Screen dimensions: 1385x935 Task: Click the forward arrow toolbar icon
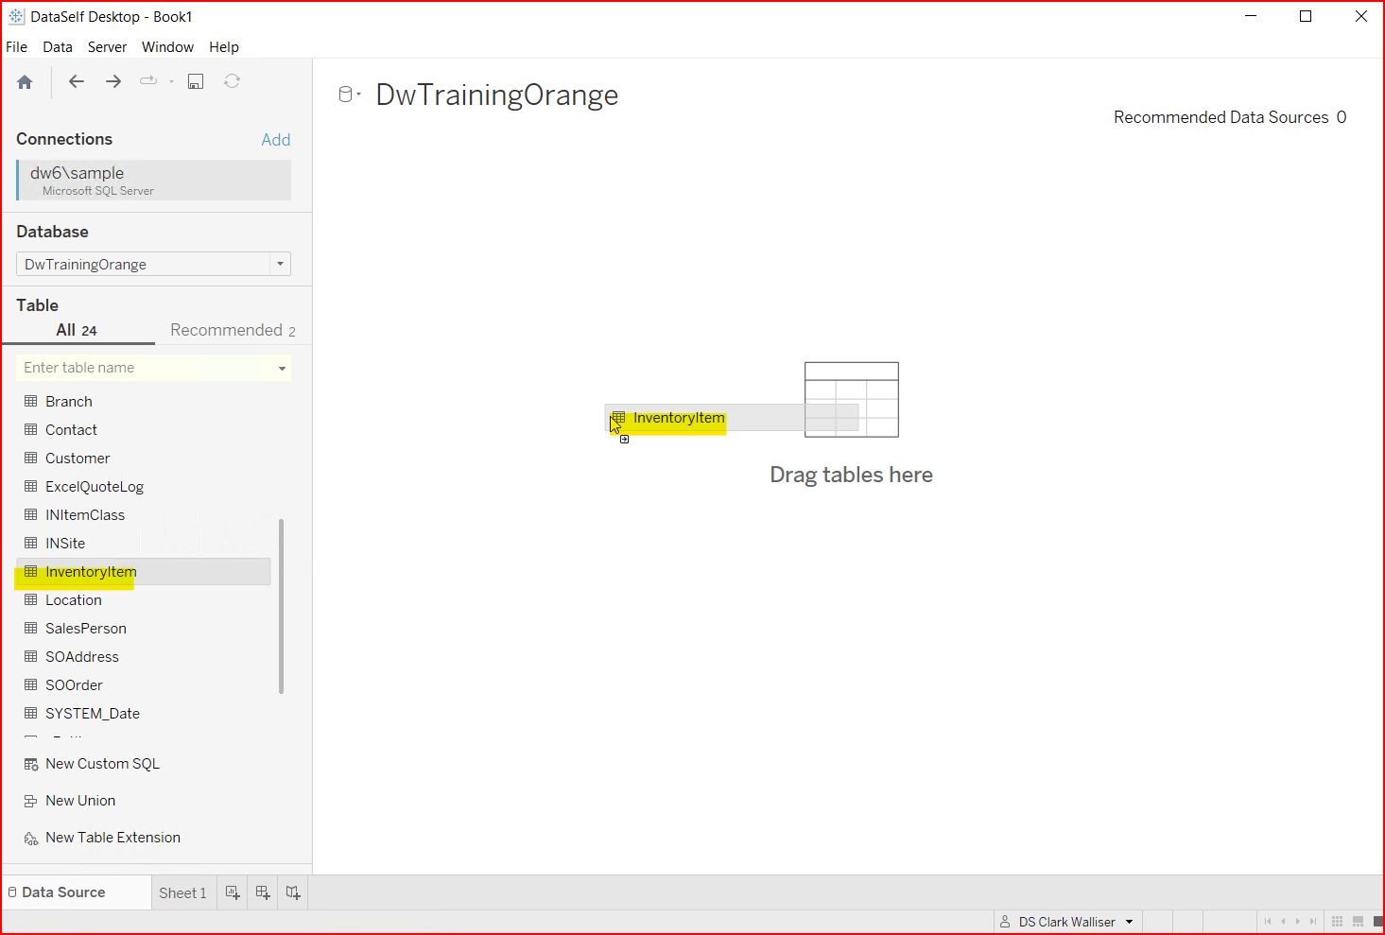(x=113, y=82)
